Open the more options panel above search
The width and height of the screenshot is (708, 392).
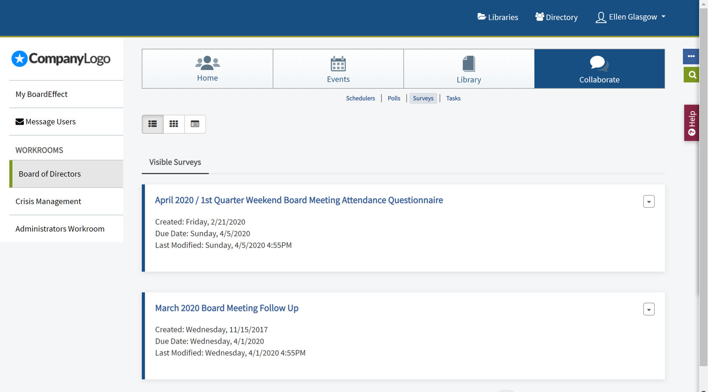point(690,56)
